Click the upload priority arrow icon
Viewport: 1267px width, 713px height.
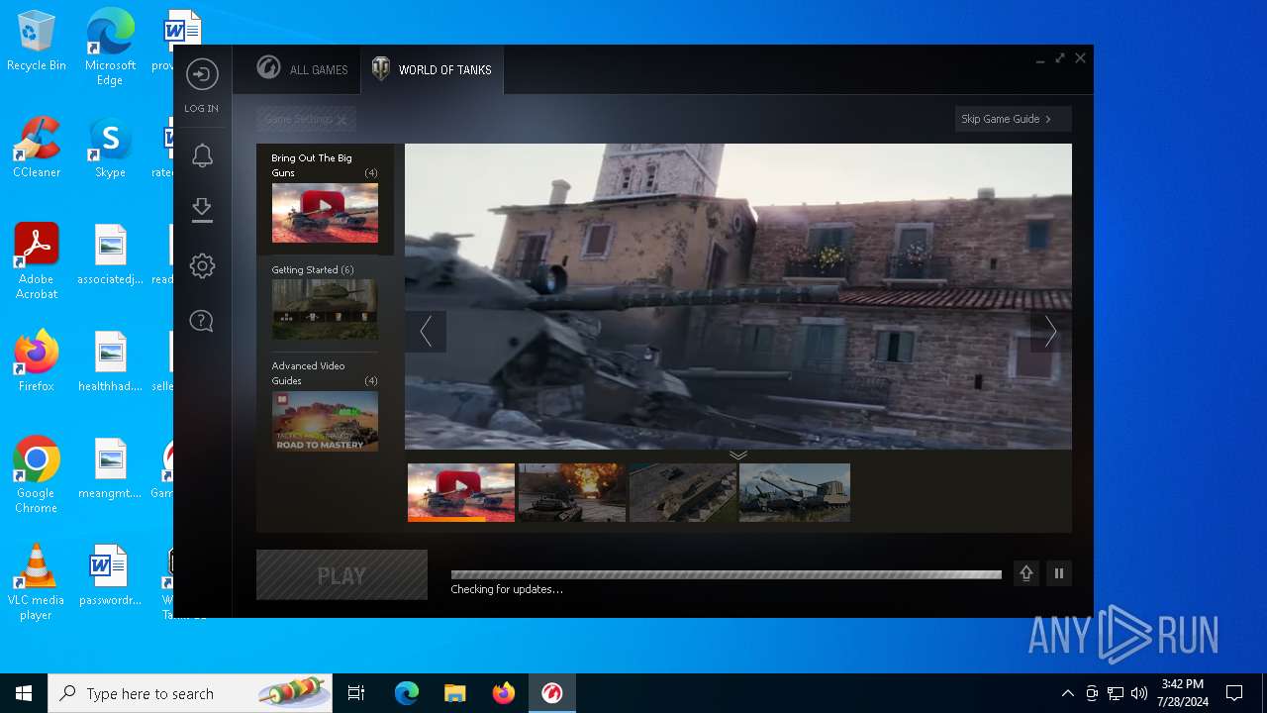[1026, 573]
